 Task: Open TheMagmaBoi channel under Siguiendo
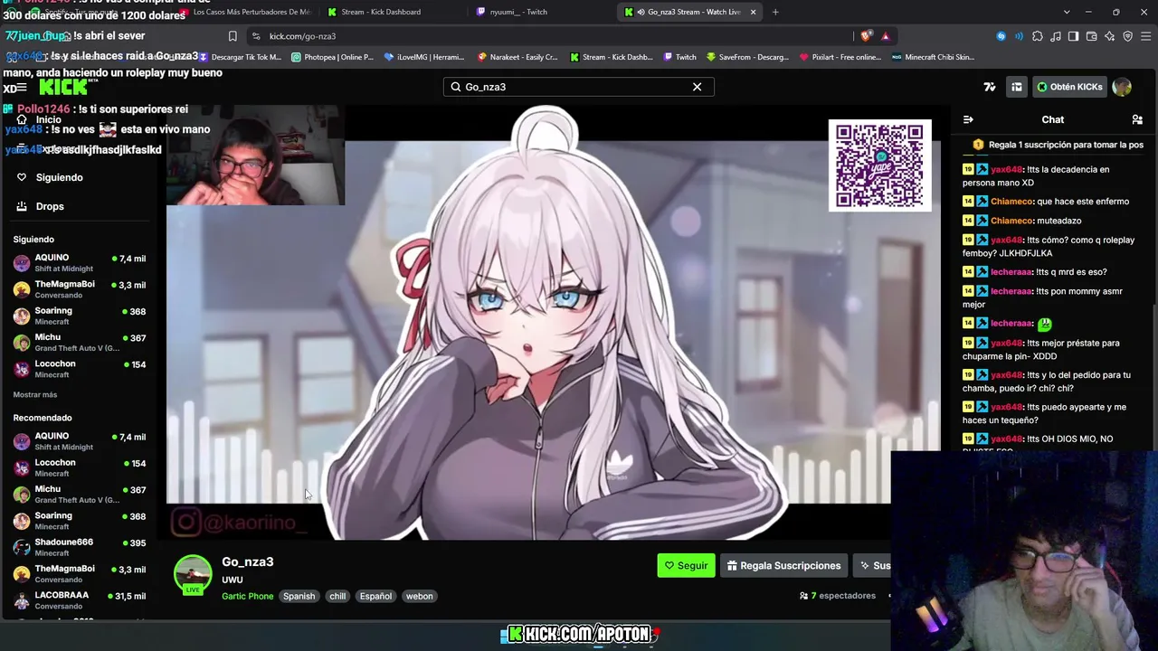click(80, 289)
